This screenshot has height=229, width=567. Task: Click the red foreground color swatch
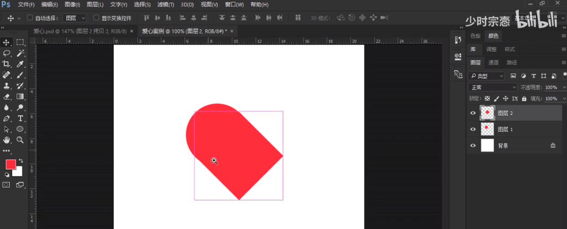(x=11, y=164)
